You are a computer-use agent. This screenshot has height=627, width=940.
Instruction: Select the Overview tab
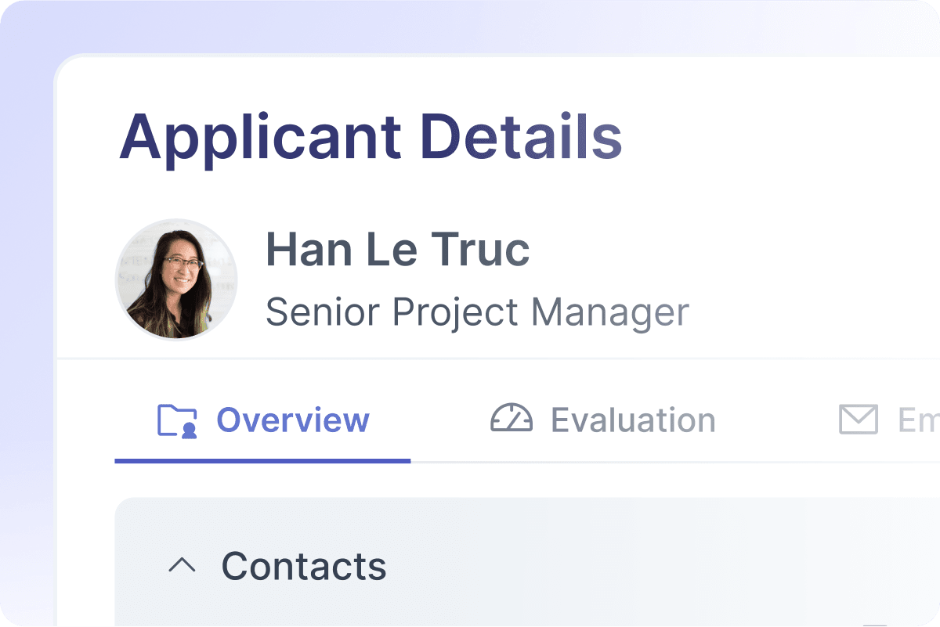pyautogui.click(x=262, y=420)
